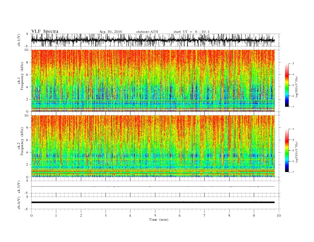The height and width of the screenshot is (242, 314).
Task: Click the ch.1(V) waveform axis label
Action: point(19,40)
